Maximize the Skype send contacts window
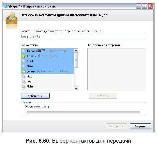The image size is (157, 145). (144, 6)
